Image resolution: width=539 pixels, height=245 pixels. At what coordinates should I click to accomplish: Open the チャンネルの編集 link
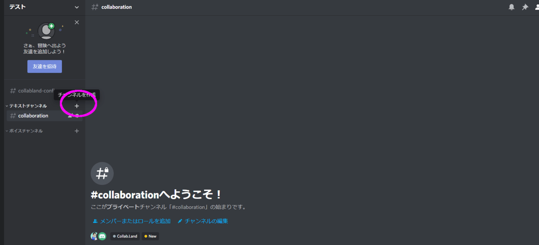[203, 221]
